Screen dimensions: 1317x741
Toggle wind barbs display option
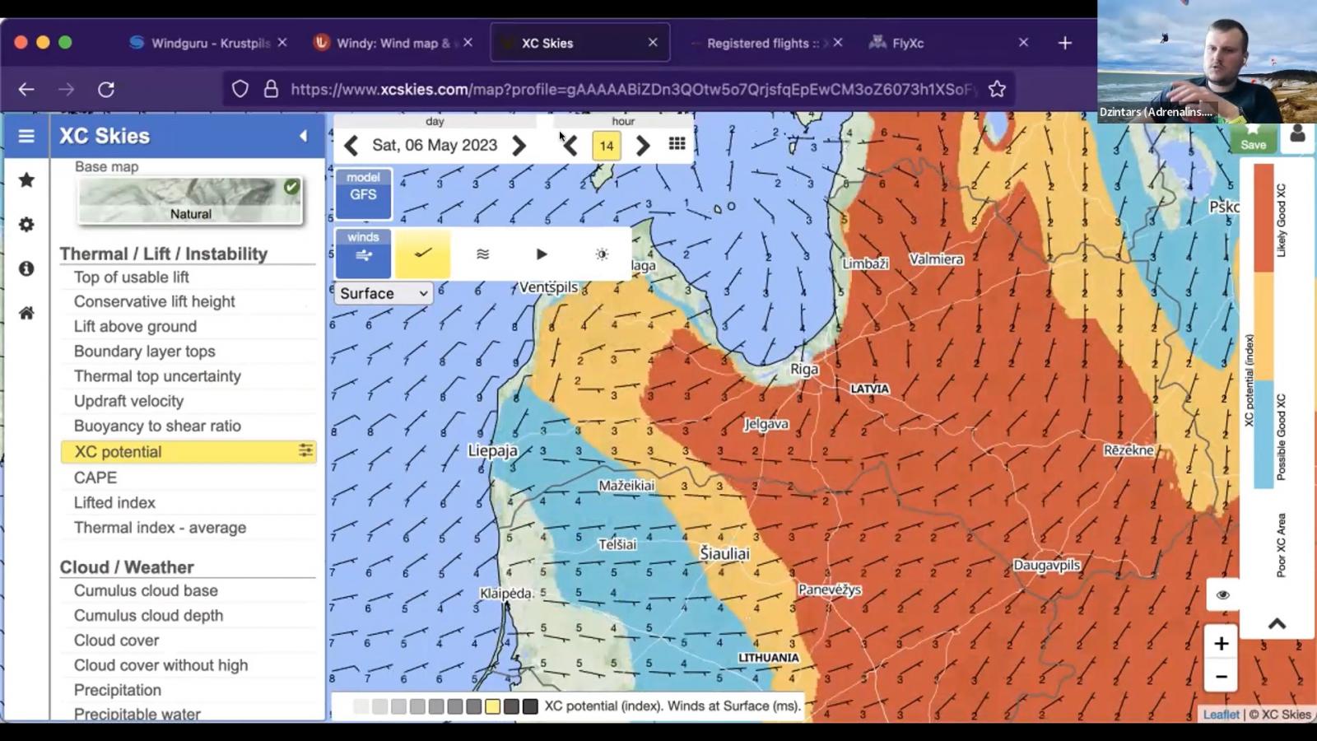tap(423, 254)
